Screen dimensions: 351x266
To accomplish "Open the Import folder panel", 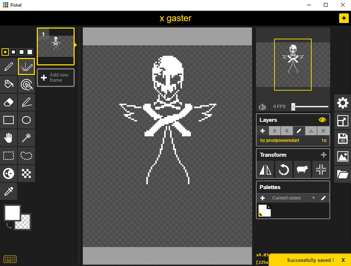I will [x=342, y=174].
